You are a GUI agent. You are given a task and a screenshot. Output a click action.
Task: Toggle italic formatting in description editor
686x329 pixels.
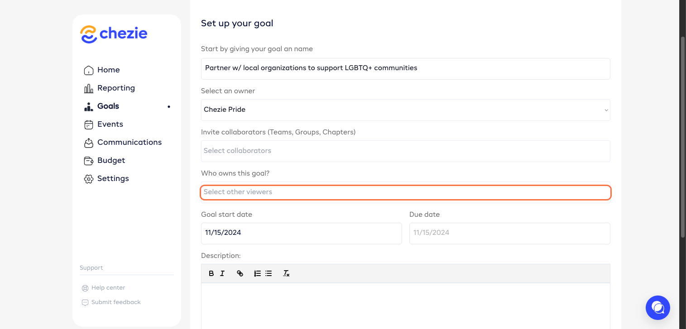(222, 273)
